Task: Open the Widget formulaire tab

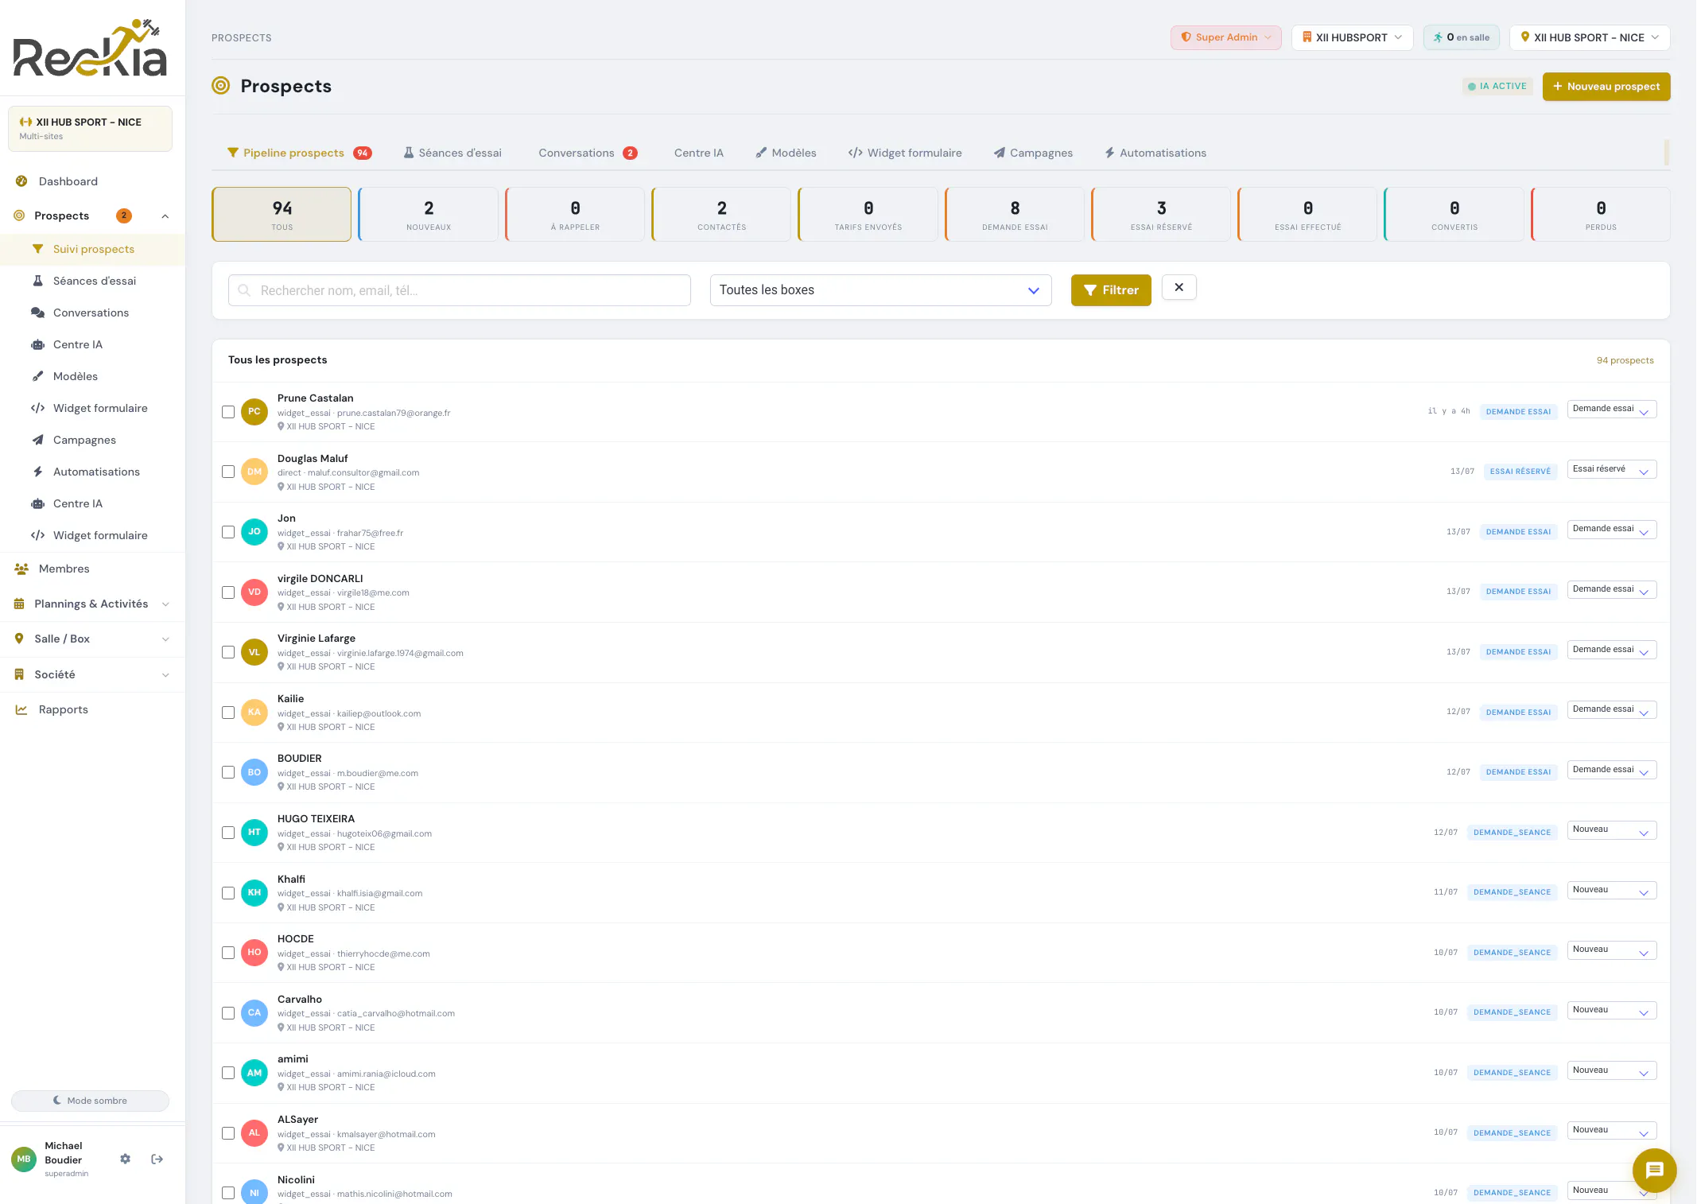Action: [905, 153]
